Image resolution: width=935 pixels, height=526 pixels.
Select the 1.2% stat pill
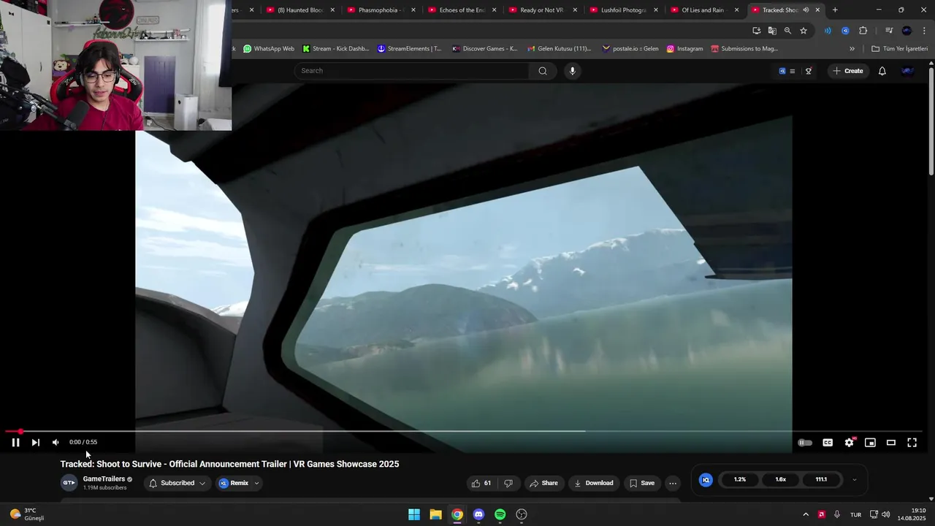tap(740, 480)
